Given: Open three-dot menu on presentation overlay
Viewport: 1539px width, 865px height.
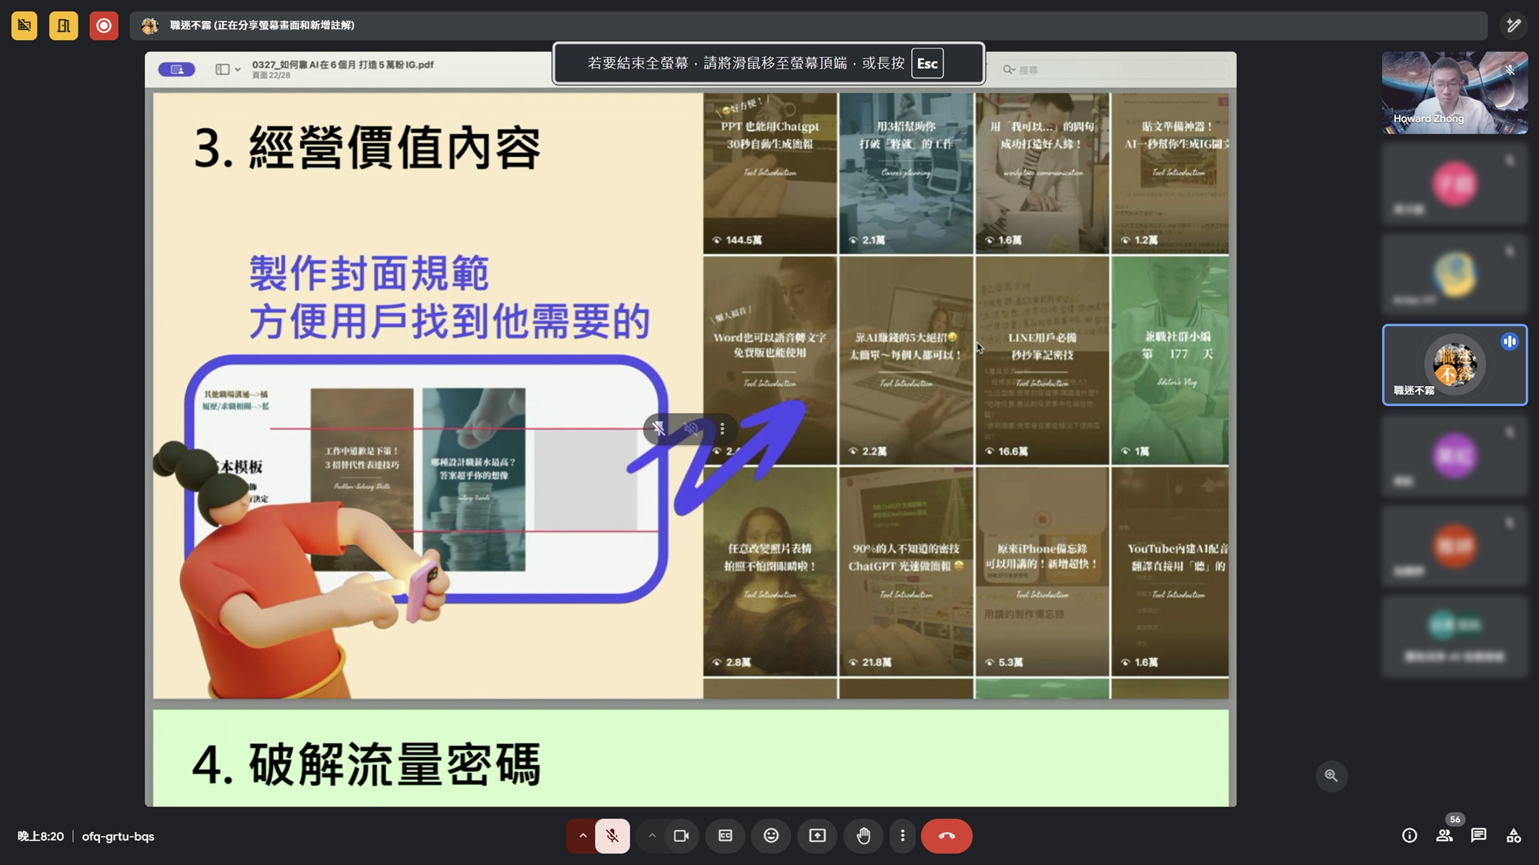Looking at the screenshot, I should point(722,429).
